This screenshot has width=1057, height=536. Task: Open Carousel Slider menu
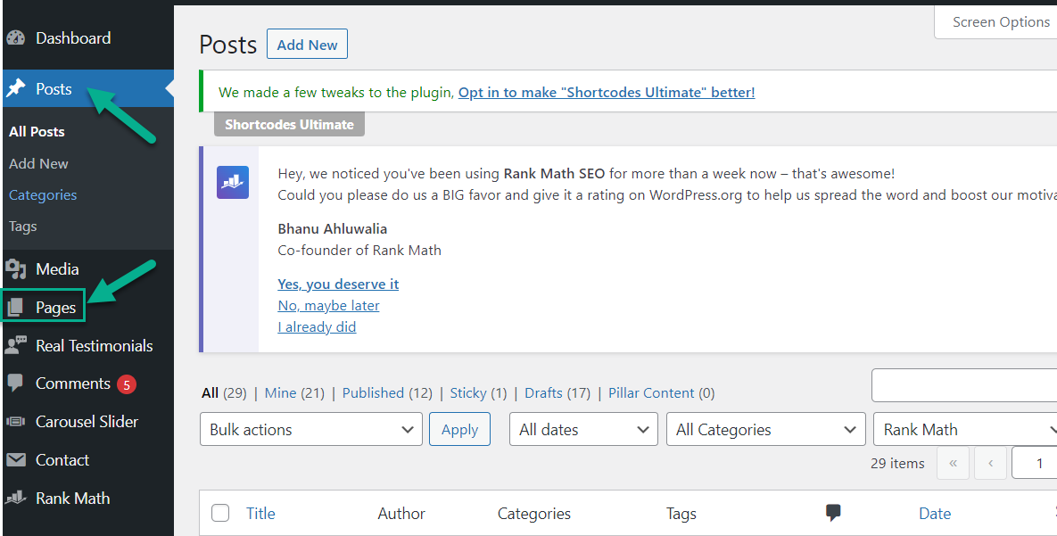click(x=87, y=421)
